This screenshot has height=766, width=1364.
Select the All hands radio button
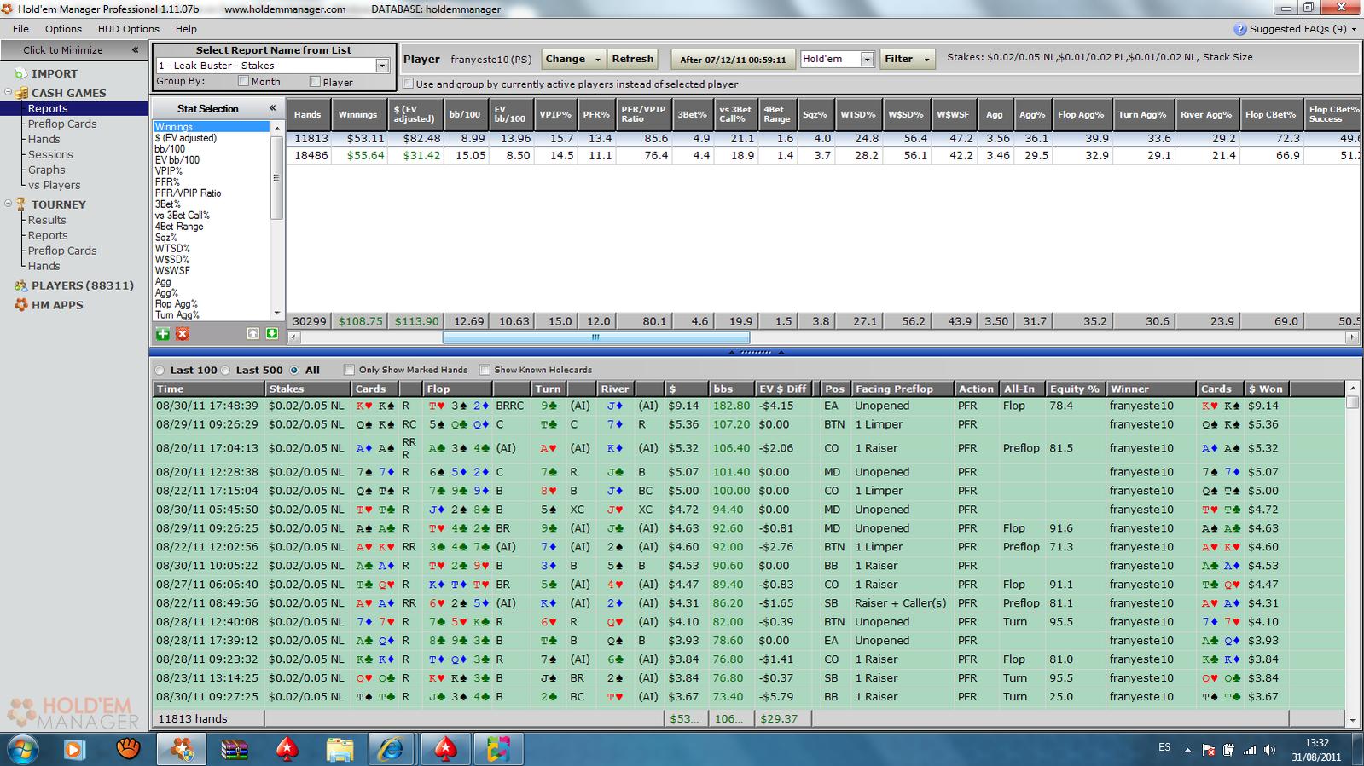pos(294,370)
